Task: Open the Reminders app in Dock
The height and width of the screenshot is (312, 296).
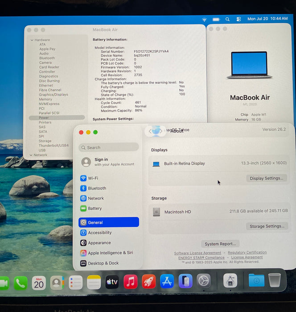Action: coord(75,283)
